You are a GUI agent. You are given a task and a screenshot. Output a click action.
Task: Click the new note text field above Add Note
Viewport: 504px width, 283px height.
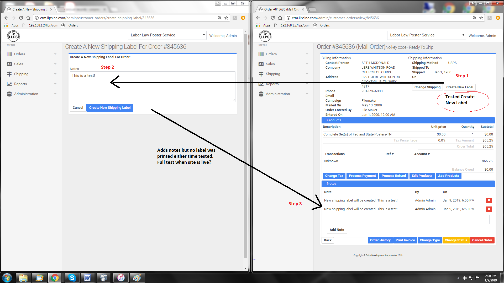coord(408,219)
